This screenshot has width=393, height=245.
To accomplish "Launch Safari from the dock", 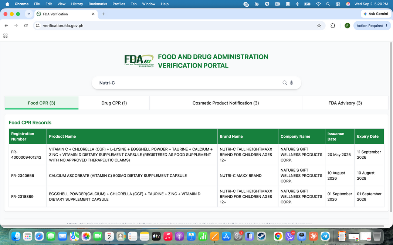I will 39,236.
